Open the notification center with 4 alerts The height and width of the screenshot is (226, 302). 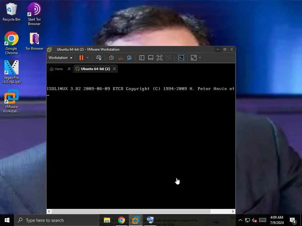(293, 220)
